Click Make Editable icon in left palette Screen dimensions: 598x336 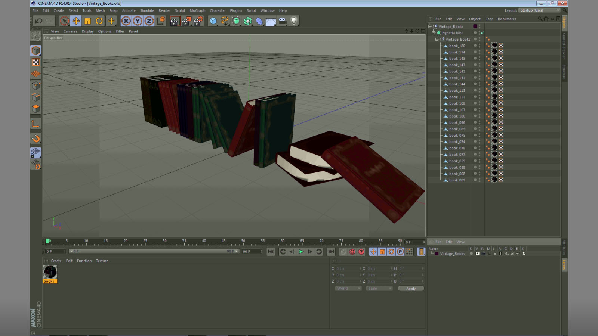pos(36,36)
